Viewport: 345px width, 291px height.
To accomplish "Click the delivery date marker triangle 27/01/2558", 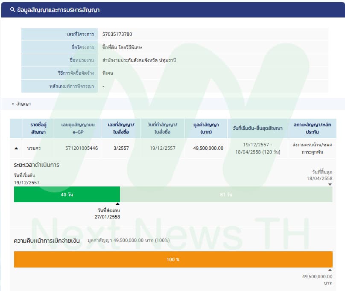I will click(118, 204).
